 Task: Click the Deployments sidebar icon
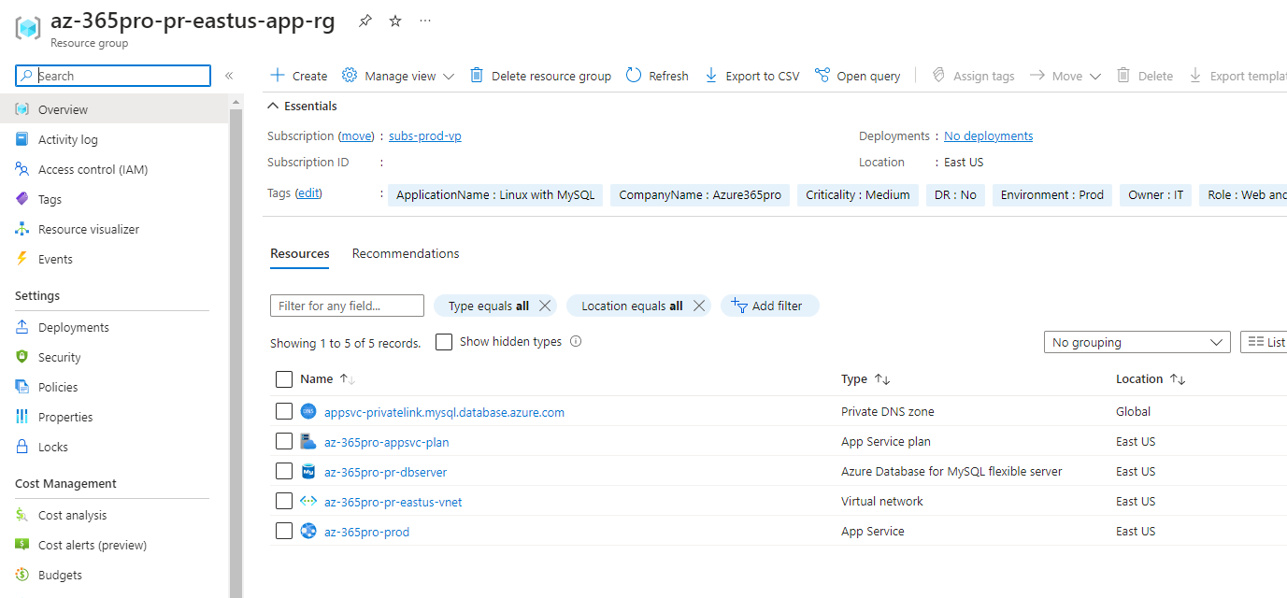tap(21, 327)
